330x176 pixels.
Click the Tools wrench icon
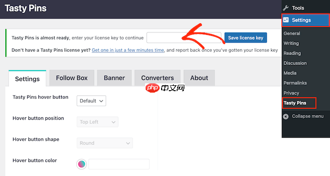(286, 8)
